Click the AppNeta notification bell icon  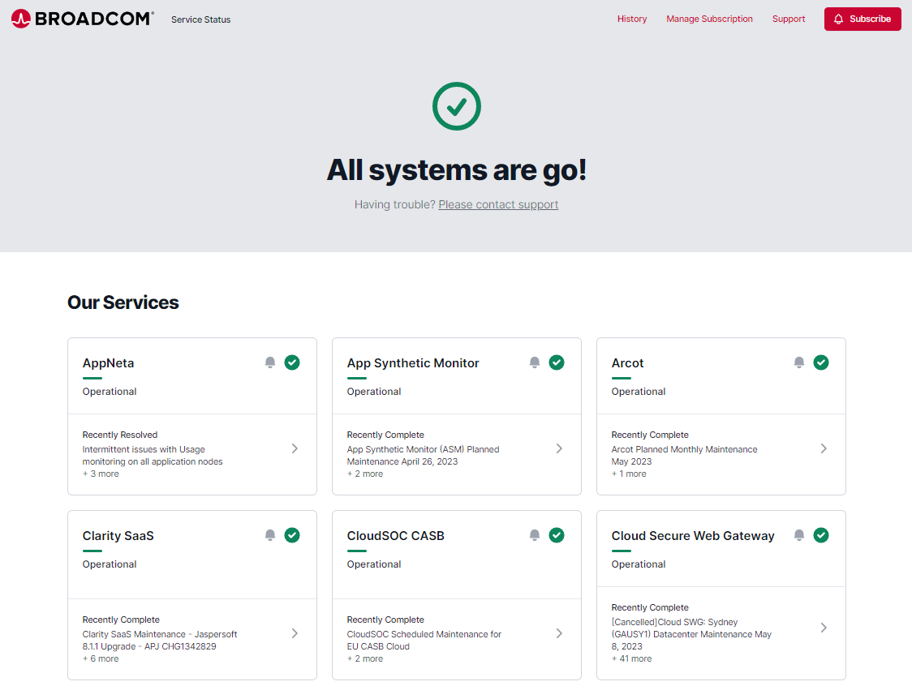[270, 362]
